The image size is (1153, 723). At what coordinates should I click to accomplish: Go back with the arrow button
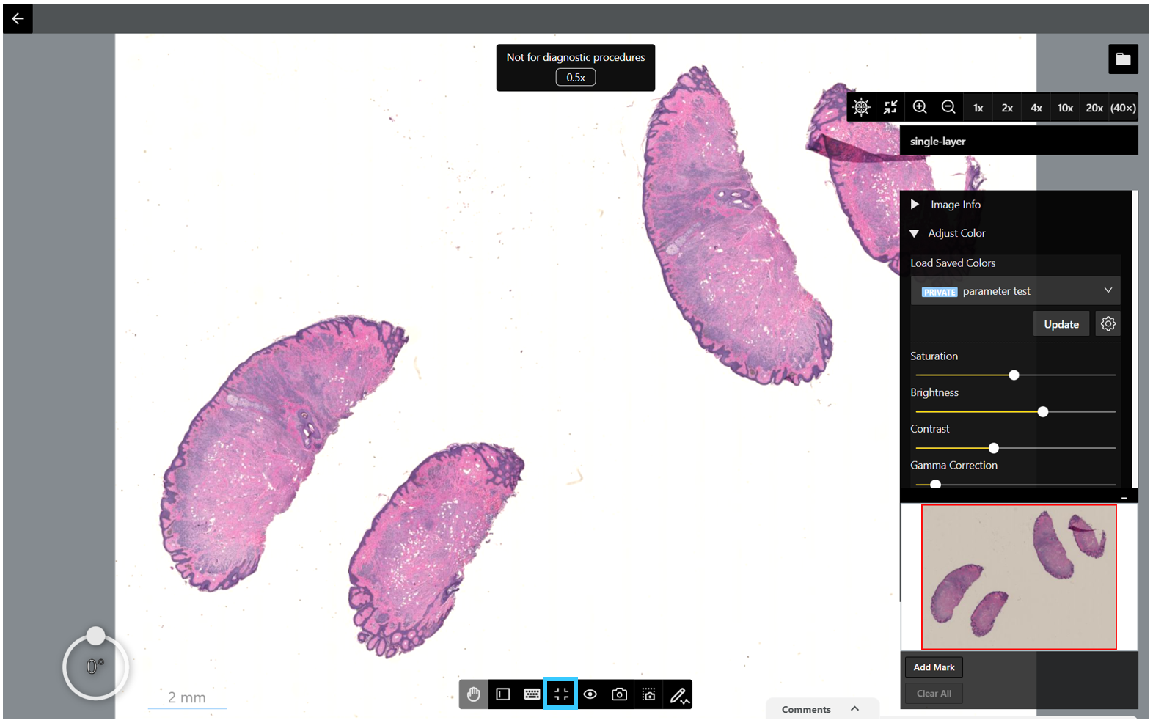pyautogui.click(x=18, y=18)
